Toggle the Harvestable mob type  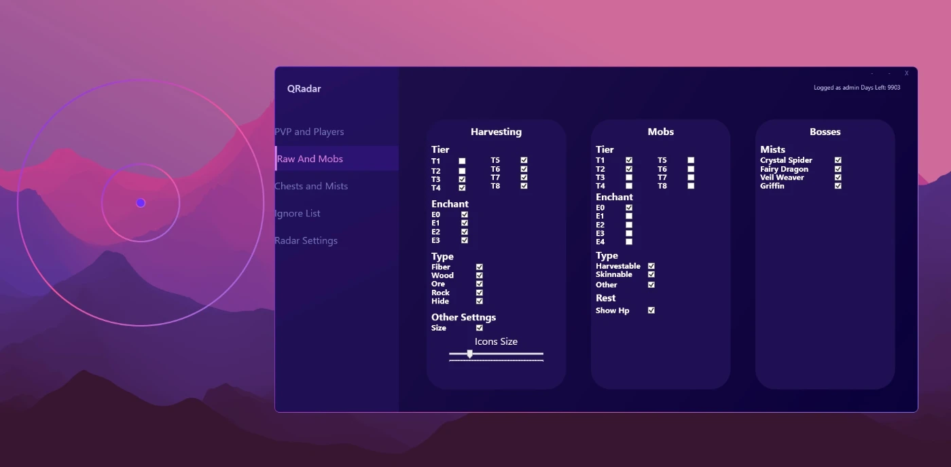pos(651,266)
